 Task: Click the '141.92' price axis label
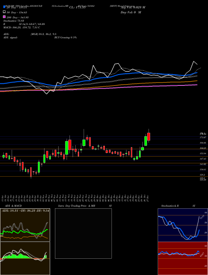tap(203, 164)
